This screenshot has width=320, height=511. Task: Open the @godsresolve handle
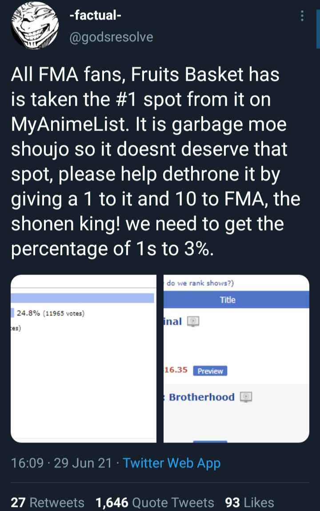(111, 37)
